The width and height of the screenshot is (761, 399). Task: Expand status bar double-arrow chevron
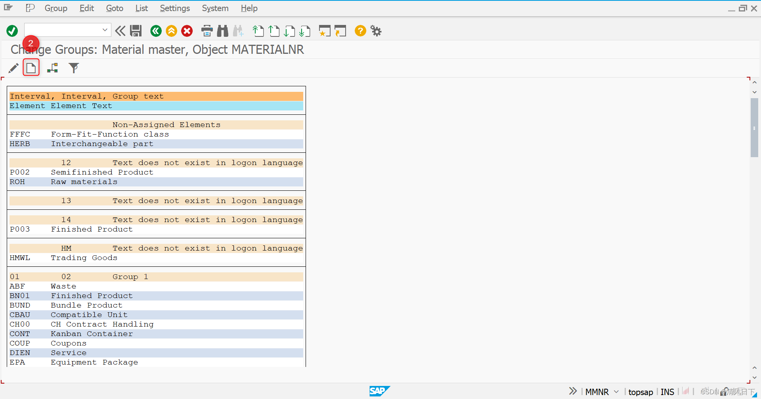tap(573, 391)
